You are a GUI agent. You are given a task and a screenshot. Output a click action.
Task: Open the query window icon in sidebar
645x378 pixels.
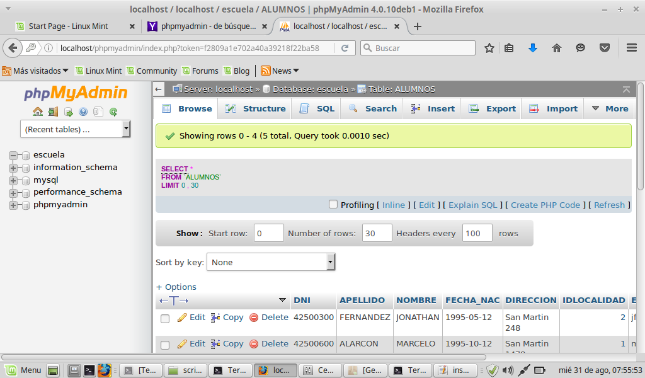68,112
